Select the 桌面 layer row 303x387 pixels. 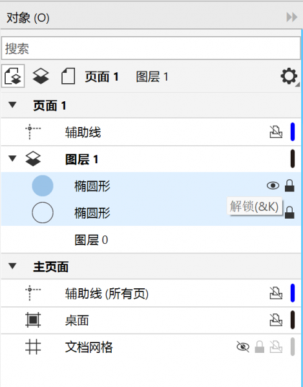[x=151, y=321]
